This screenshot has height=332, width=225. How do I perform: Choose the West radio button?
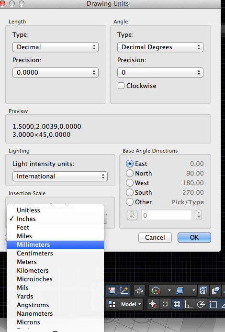pos(129,183)
